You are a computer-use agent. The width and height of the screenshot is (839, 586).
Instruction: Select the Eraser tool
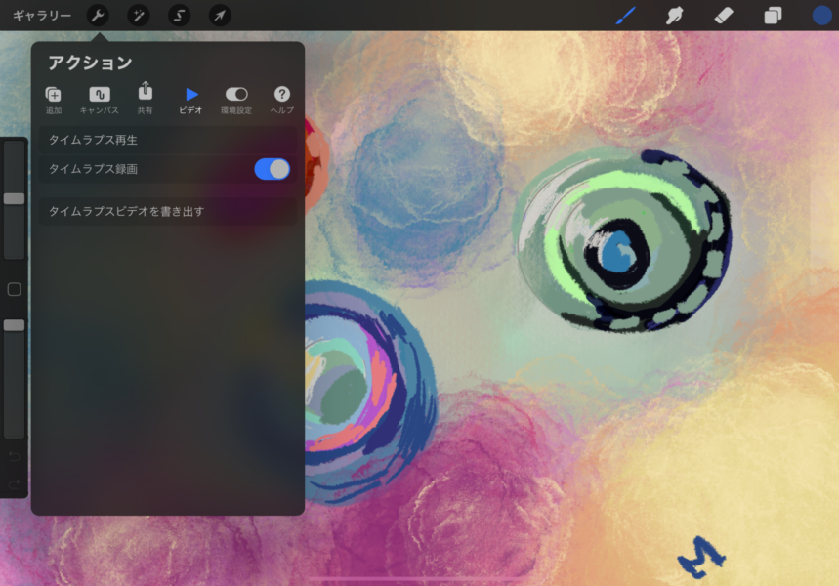pos(724,16)
